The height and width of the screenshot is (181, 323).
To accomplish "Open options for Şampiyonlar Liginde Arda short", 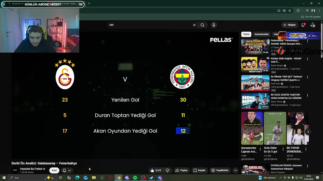I will click(x=260, y=149).
